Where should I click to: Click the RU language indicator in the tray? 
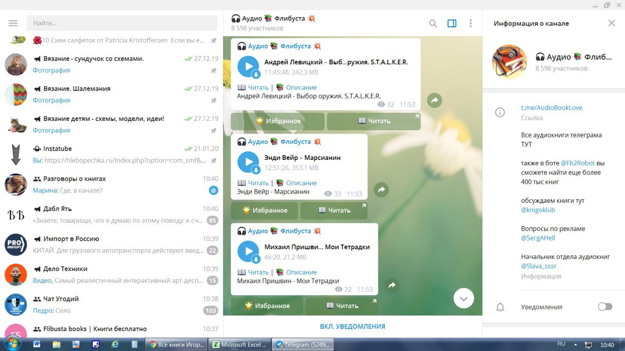(562, 344)
